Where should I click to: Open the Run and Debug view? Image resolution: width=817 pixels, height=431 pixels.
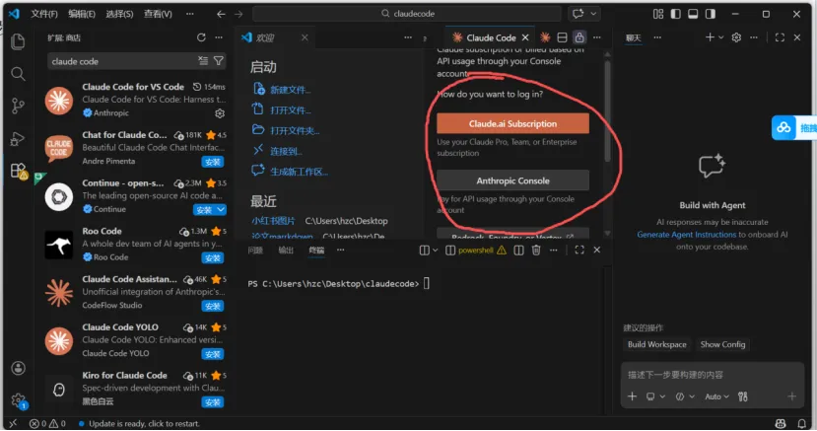(18, 139)
